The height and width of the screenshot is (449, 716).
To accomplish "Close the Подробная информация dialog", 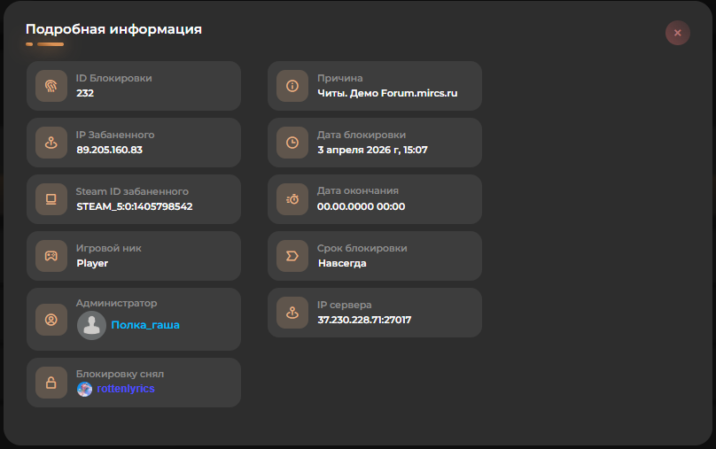I will tap(677, 33).
